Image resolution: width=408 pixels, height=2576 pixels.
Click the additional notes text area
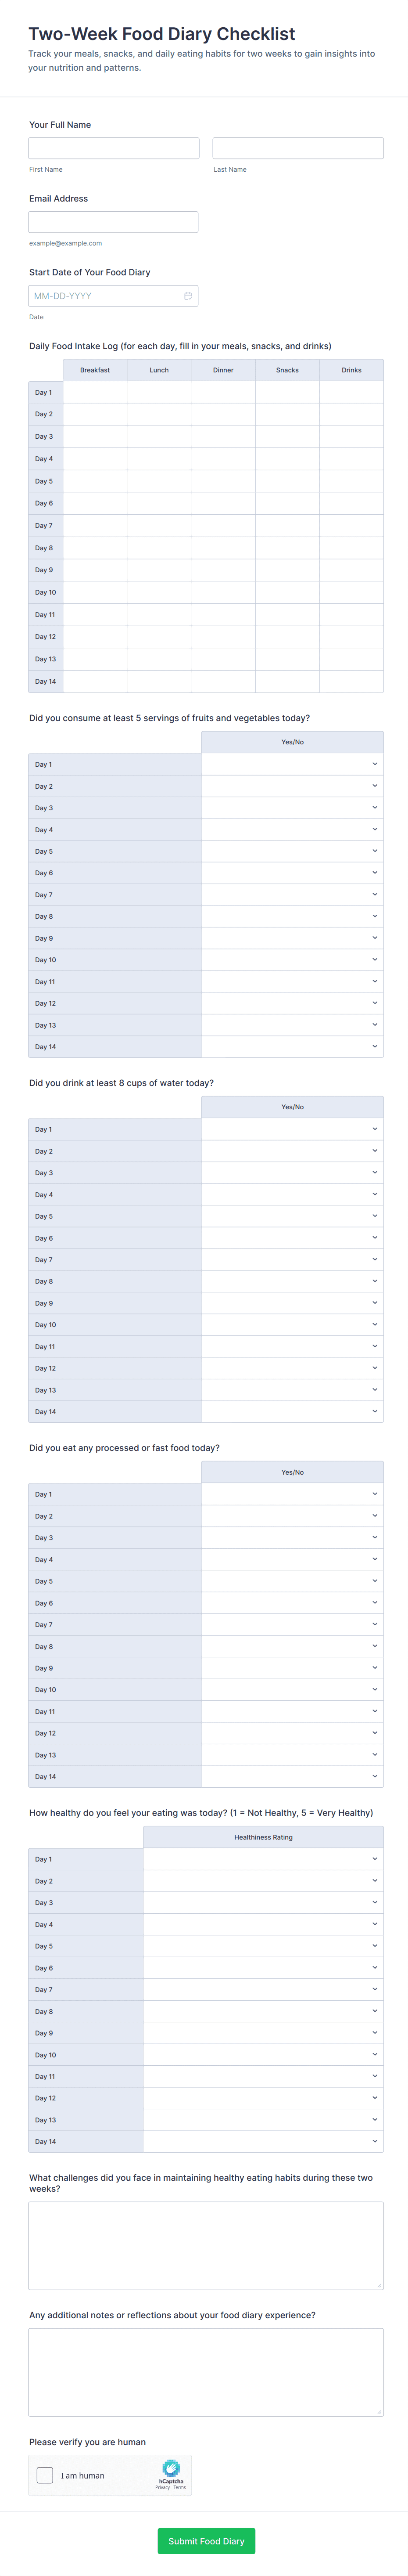206,2372
